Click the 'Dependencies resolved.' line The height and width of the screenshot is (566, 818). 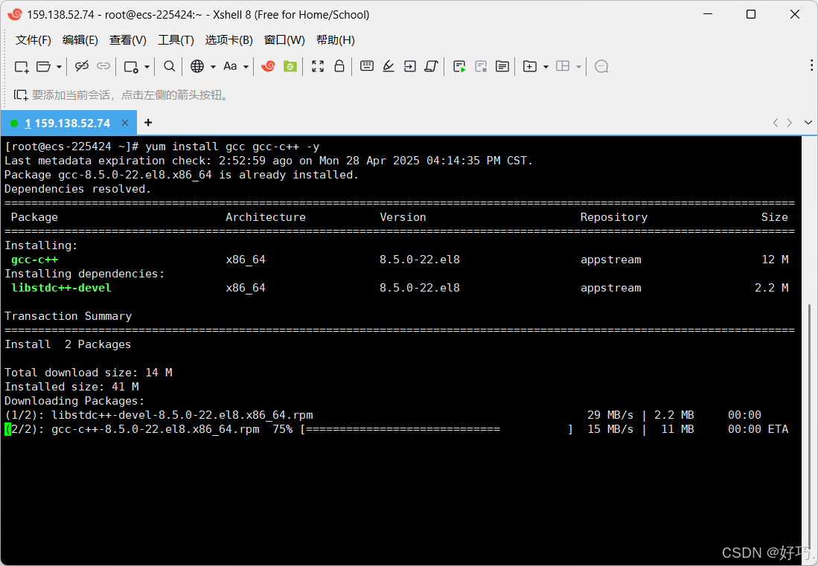[77, 189]
